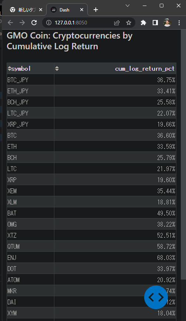This screenshot has width=186, height=321.
Task: Click the page vertical scrollbar
Action: pos(183,154)
